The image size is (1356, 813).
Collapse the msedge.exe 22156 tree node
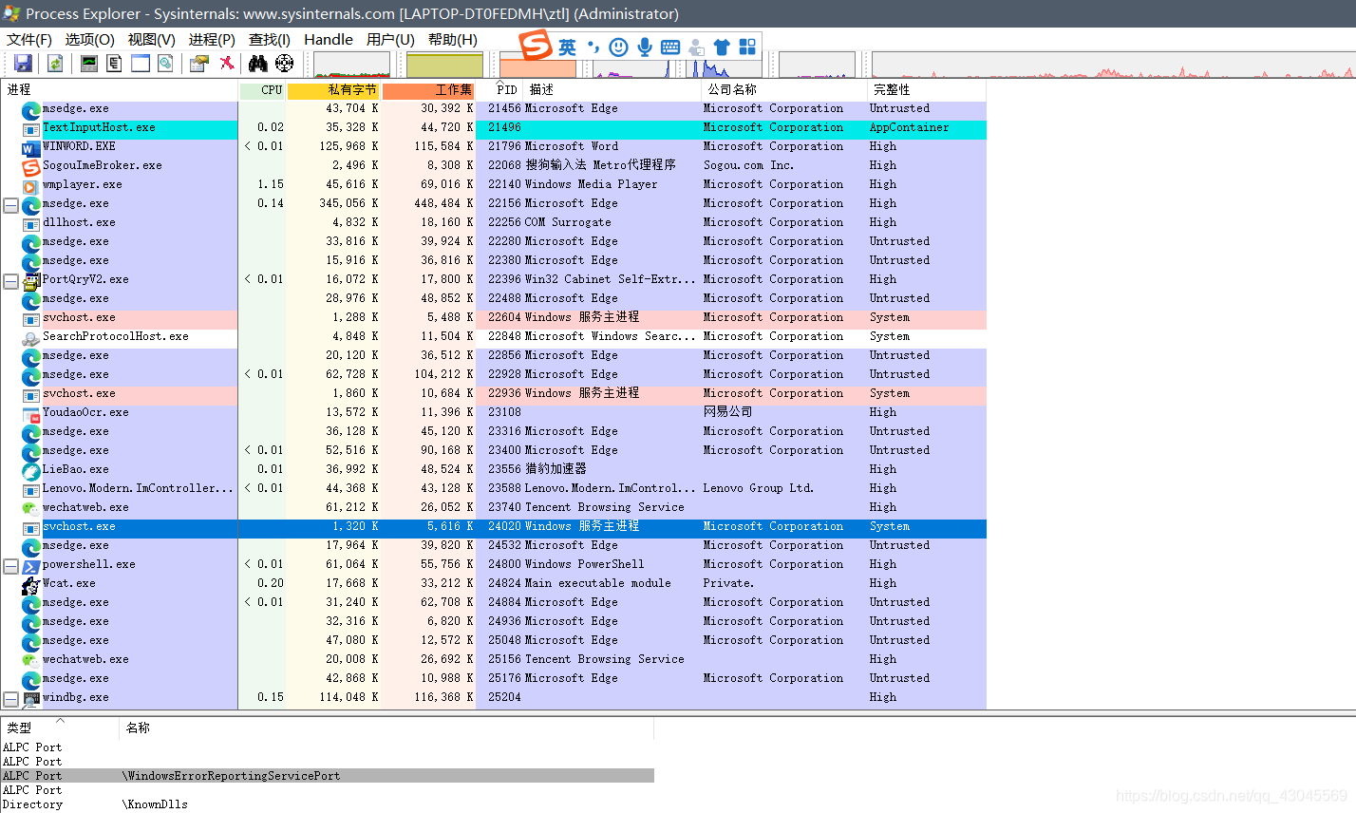10,204
